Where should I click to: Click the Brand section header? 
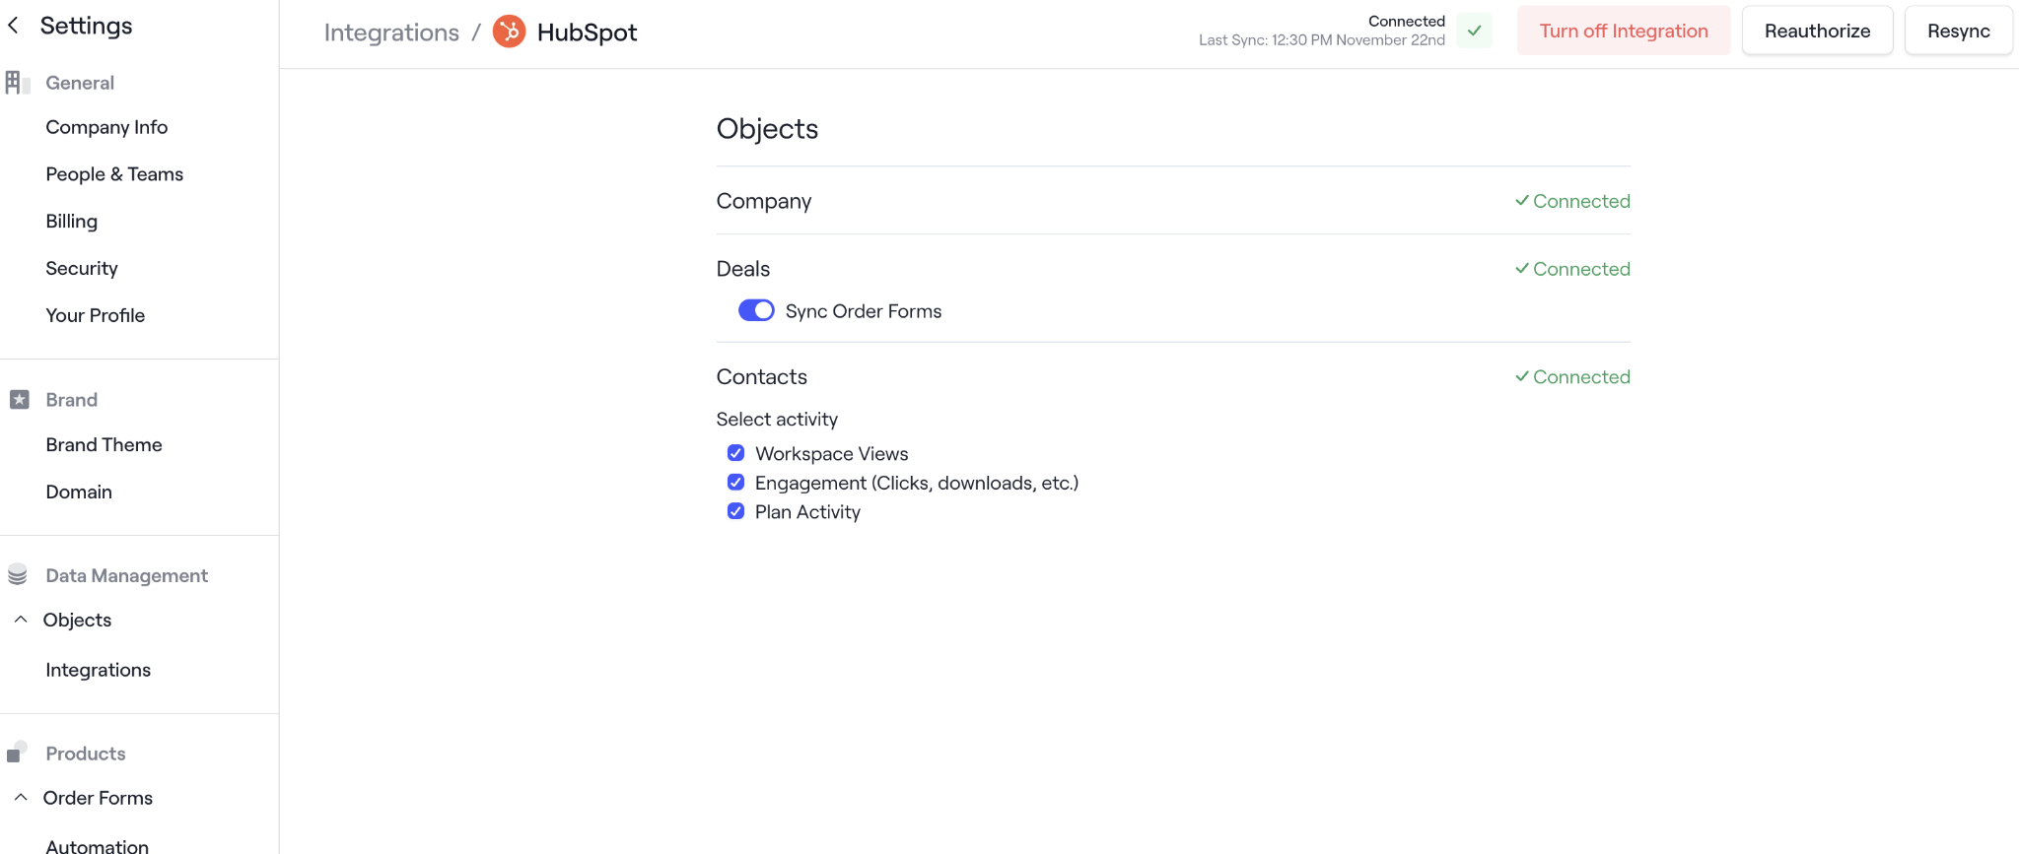point(71,400)
